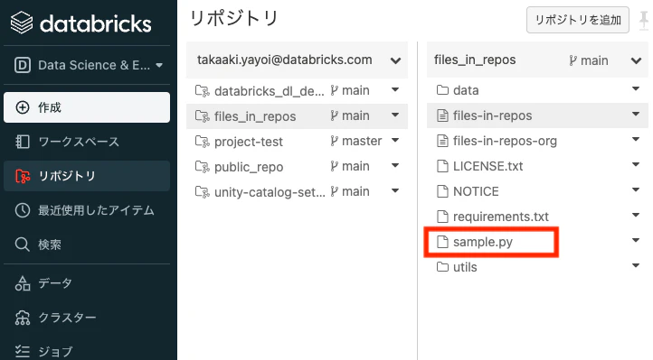Open the public_repo repo

[249, 167]
